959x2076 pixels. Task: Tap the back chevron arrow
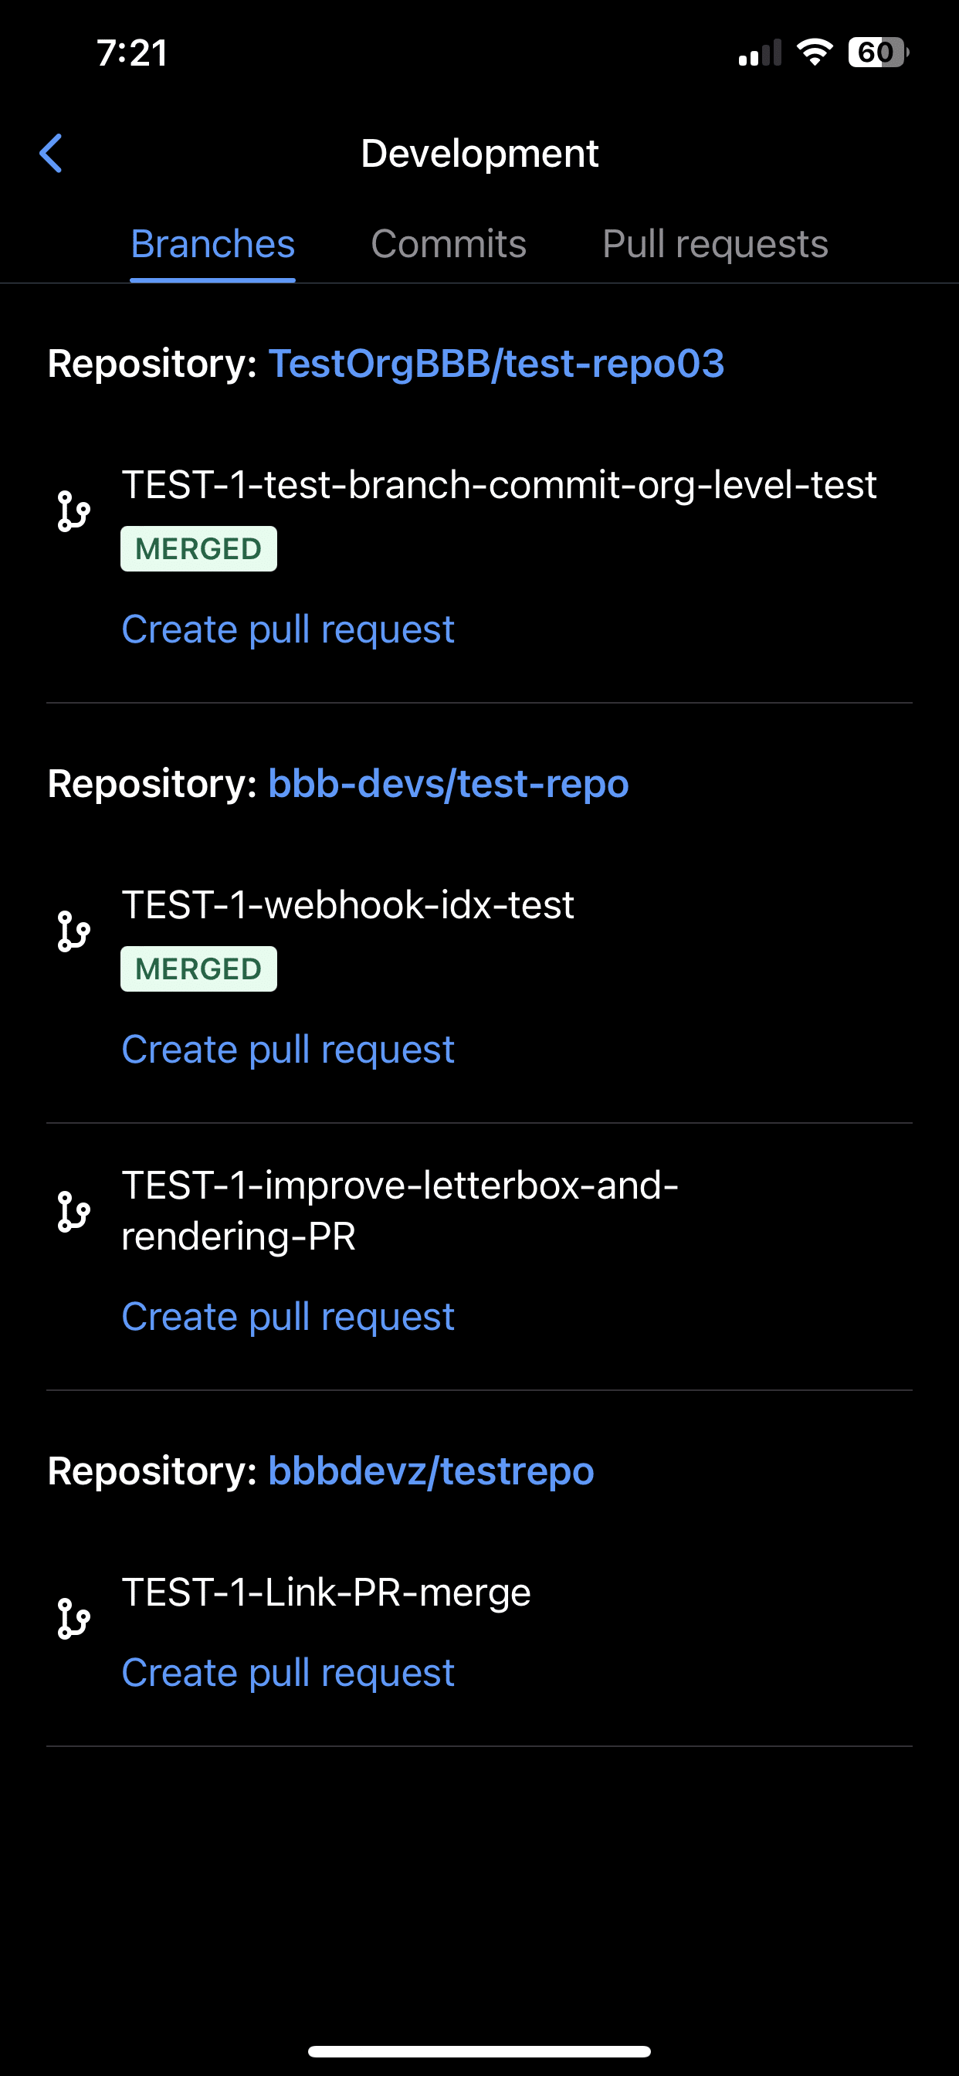click(x=51, y=153)
